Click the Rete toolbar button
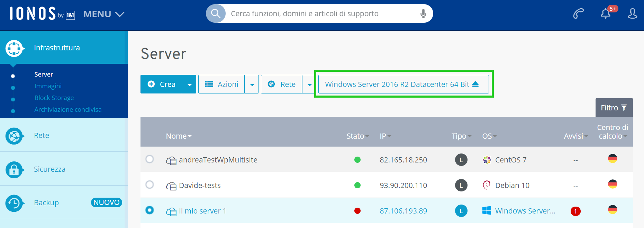This screenshot has width=644, height=228. coord(282,84)
